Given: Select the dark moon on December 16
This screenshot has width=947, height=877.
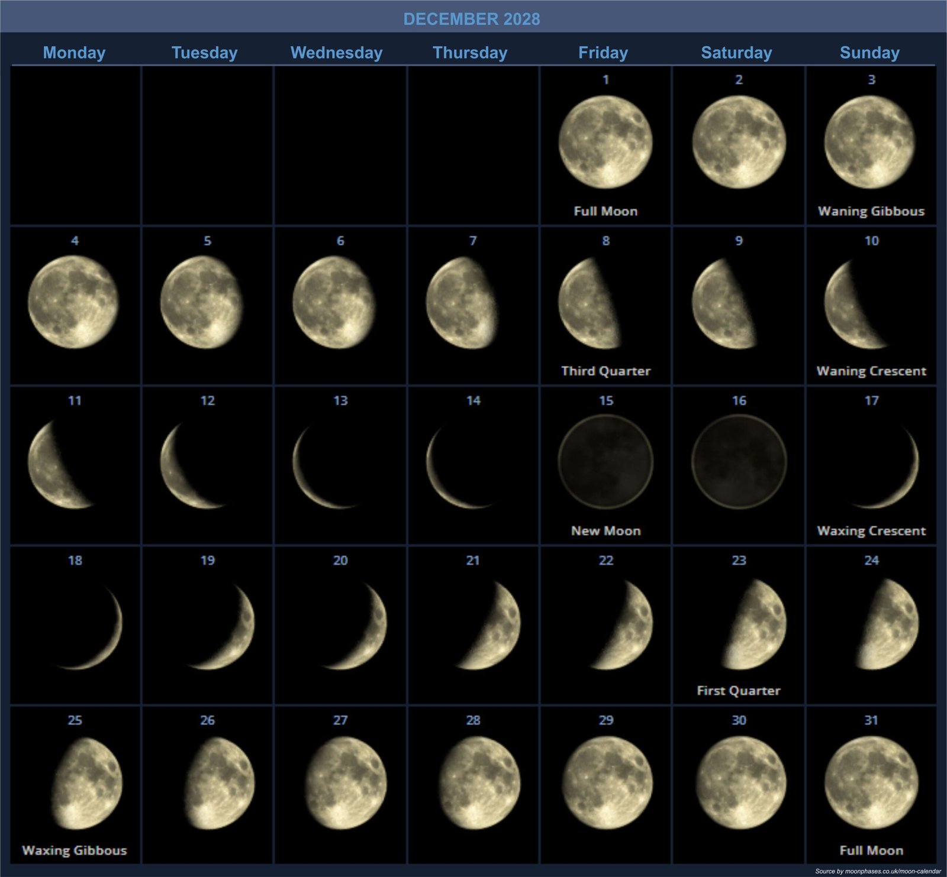Looking at the screenshot, I should 739,462.
